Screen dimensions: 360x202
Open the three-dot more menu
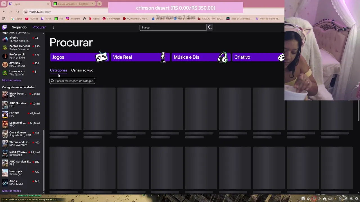53,27
